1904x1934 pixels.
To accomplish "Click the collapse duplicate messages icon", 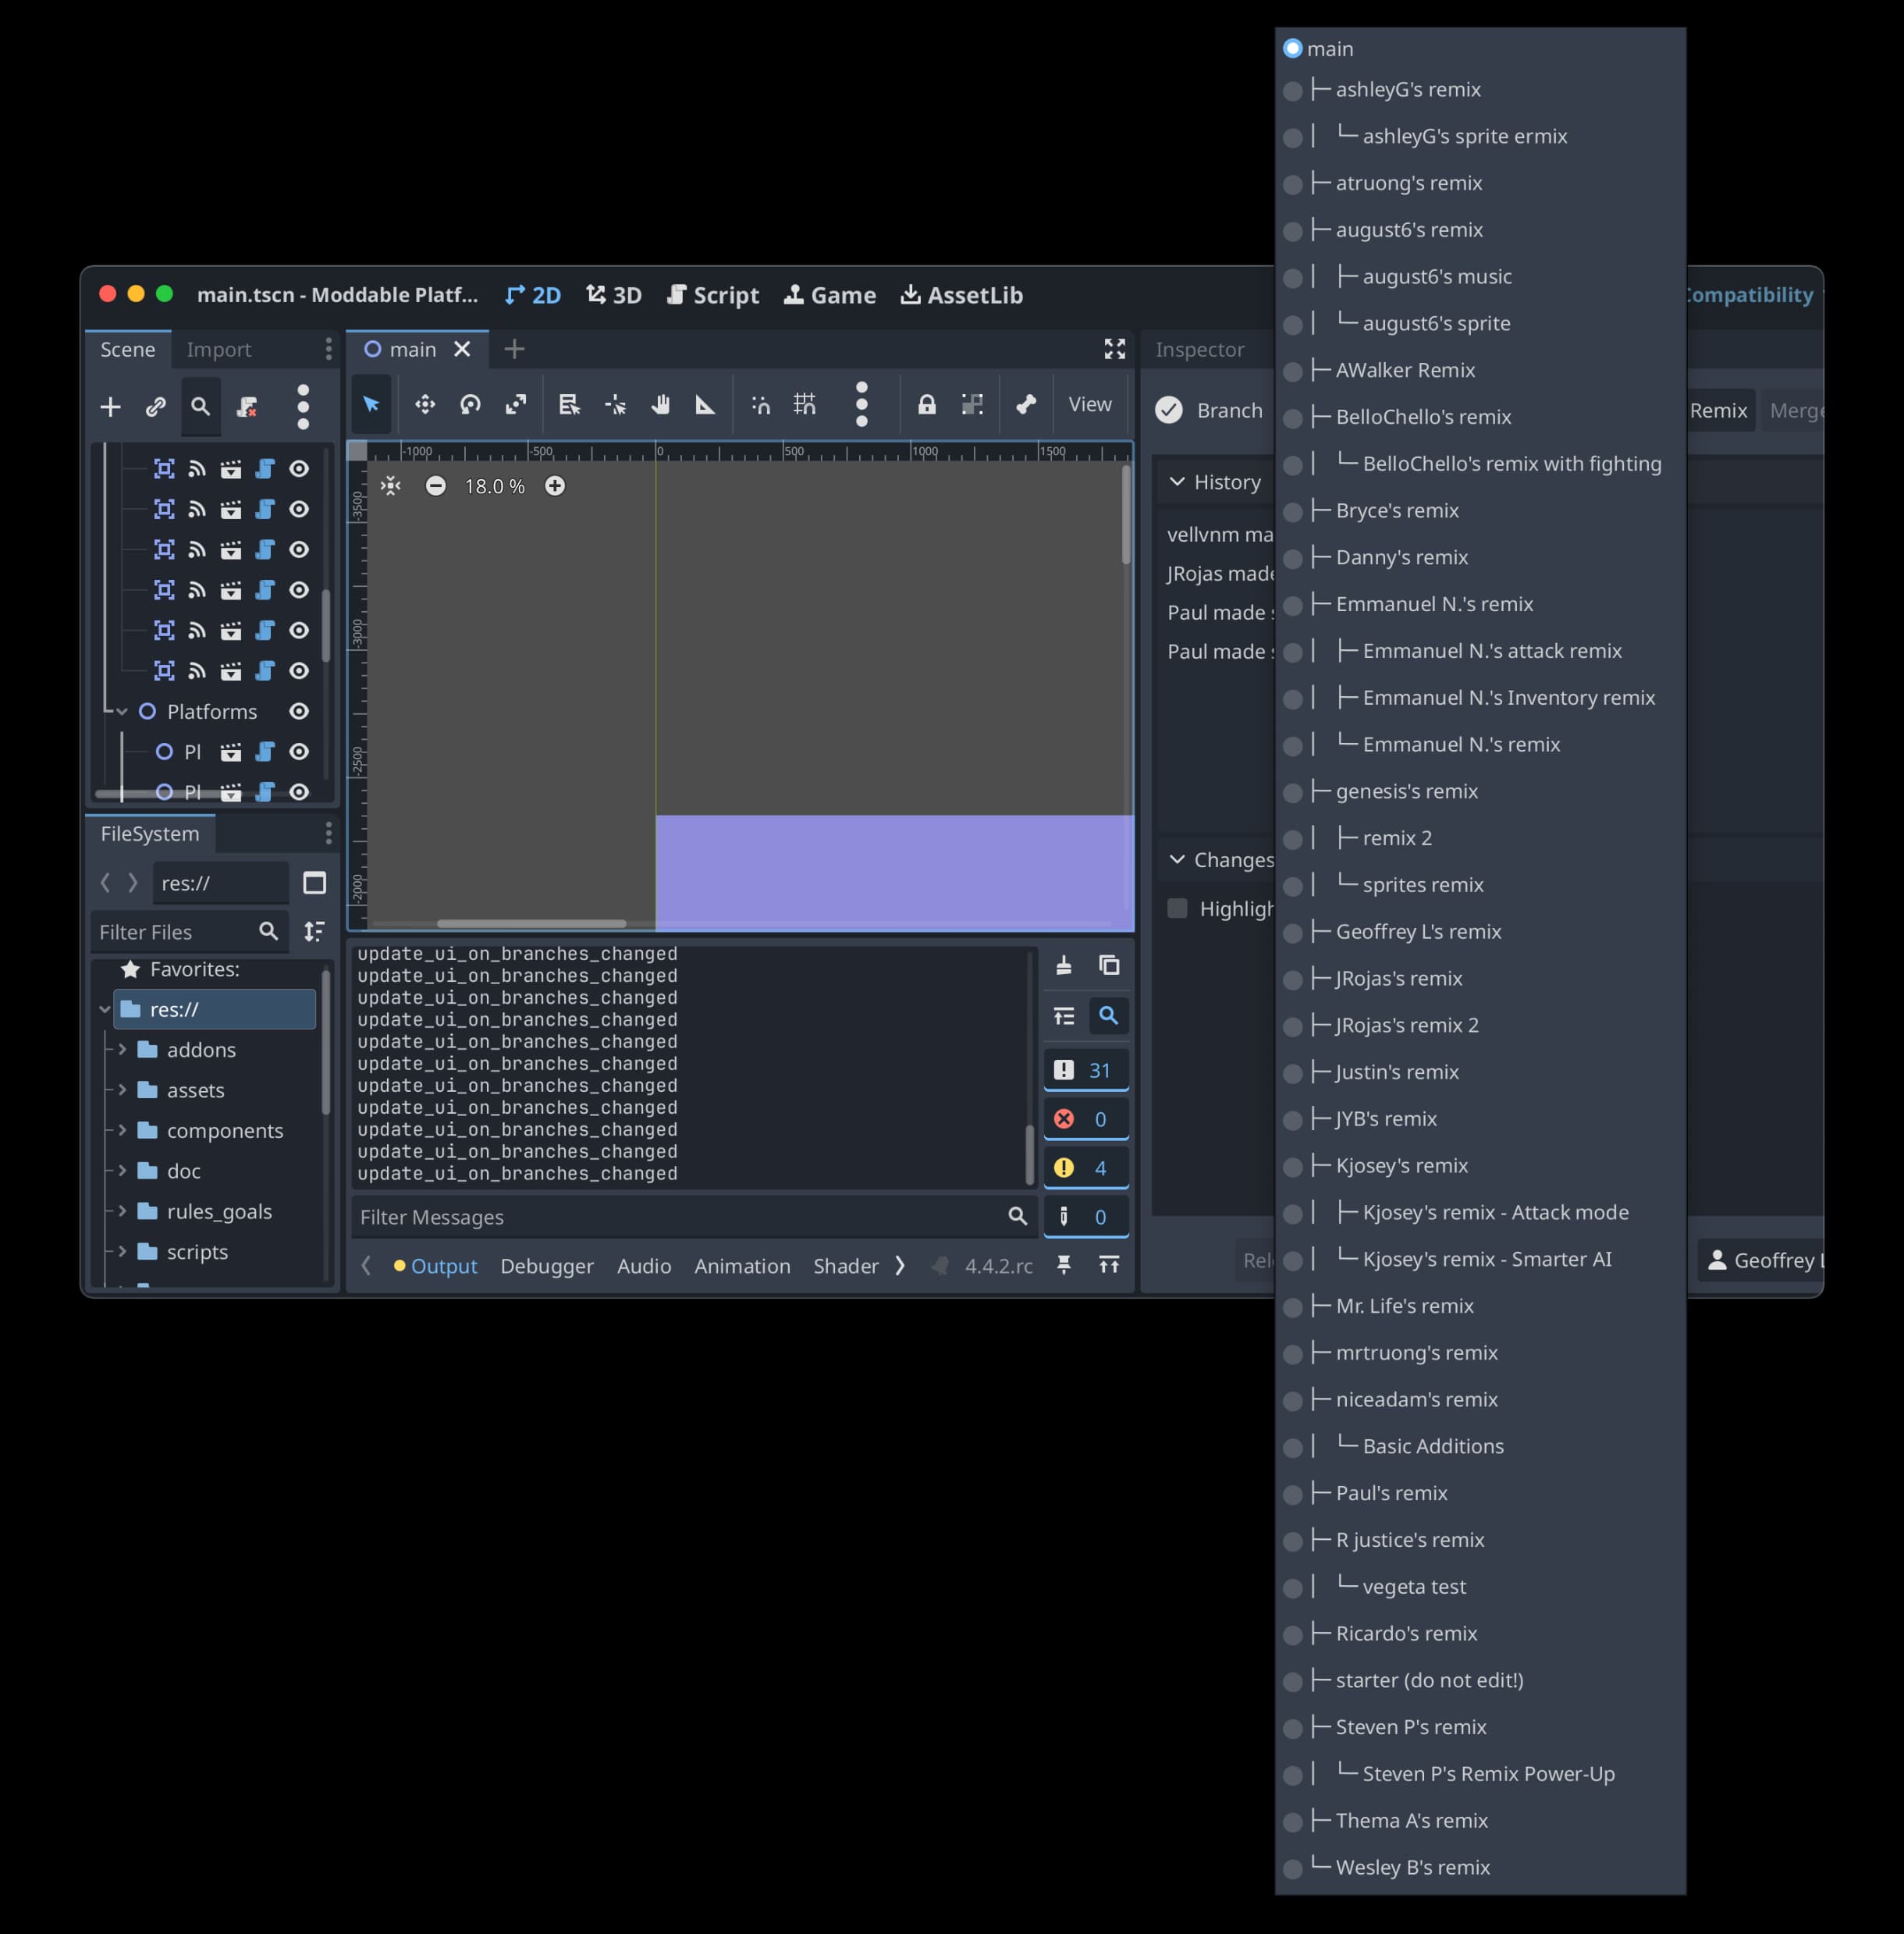I will coord(1064,1016).
